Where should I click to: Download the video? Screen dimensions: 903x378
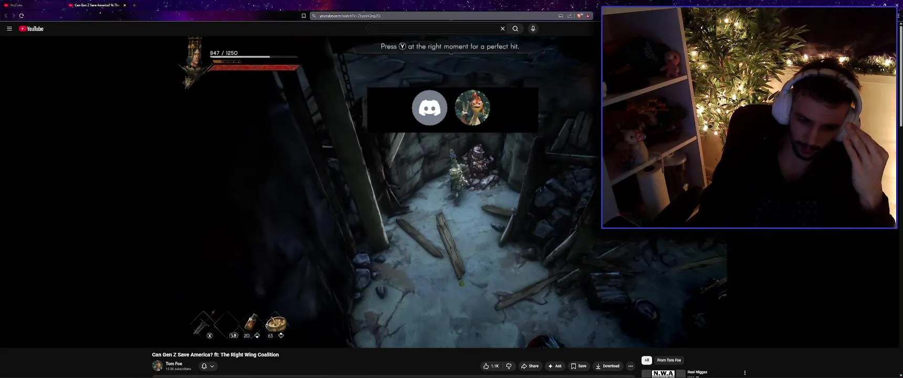[x=607, y=366]
